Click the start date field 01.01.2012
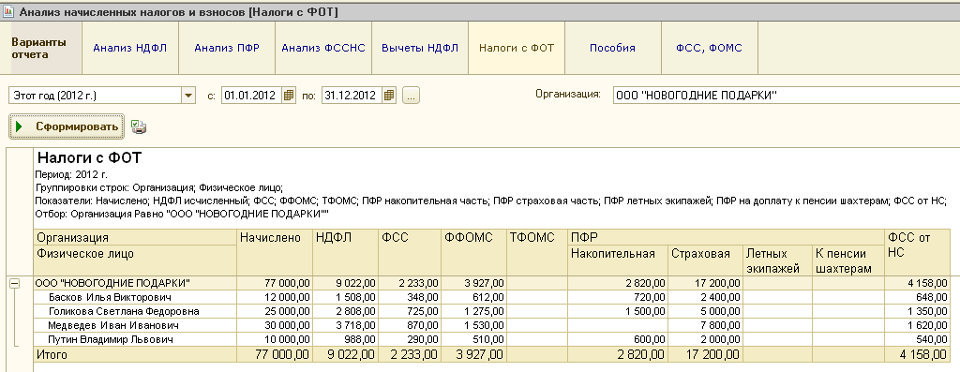 [x=251, y=96]
